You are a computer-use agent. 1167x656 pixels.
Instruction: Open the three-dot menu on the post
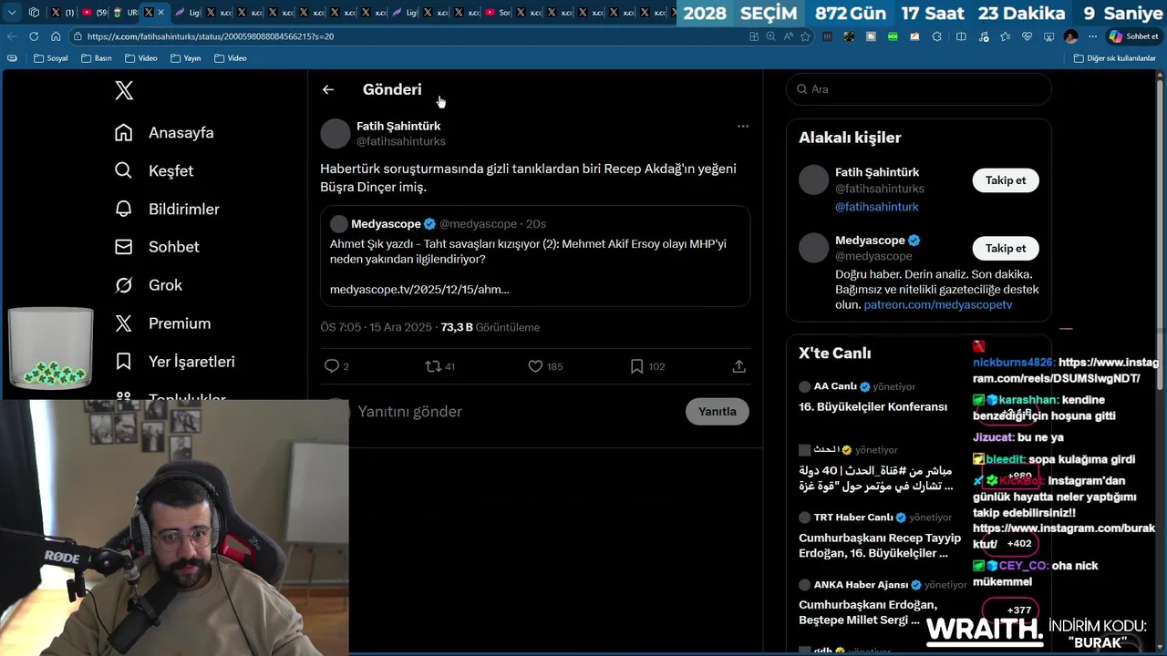(x=743, y=127)
